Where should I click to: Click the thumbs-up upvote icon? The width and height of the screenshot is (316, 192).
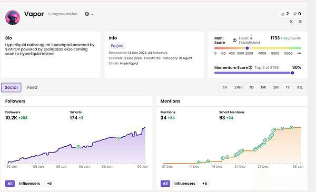click(x=283, y=14)
